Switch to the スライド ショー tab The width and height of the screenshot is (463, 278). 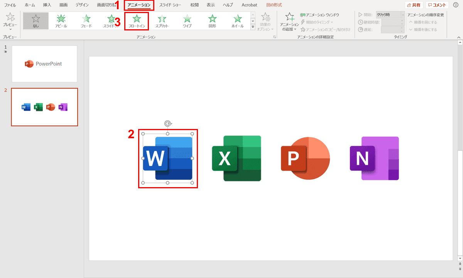click(170, 5)
